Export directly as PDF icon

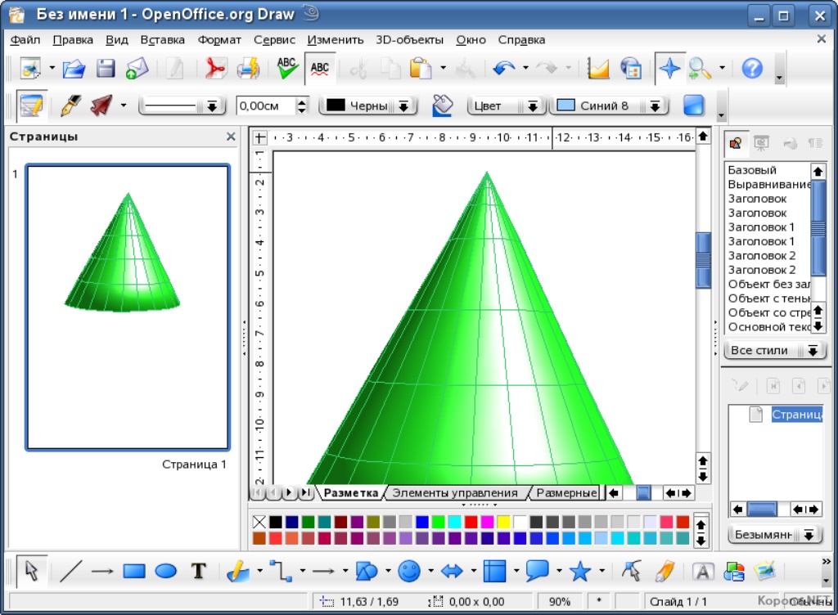(x=215, y=69)
